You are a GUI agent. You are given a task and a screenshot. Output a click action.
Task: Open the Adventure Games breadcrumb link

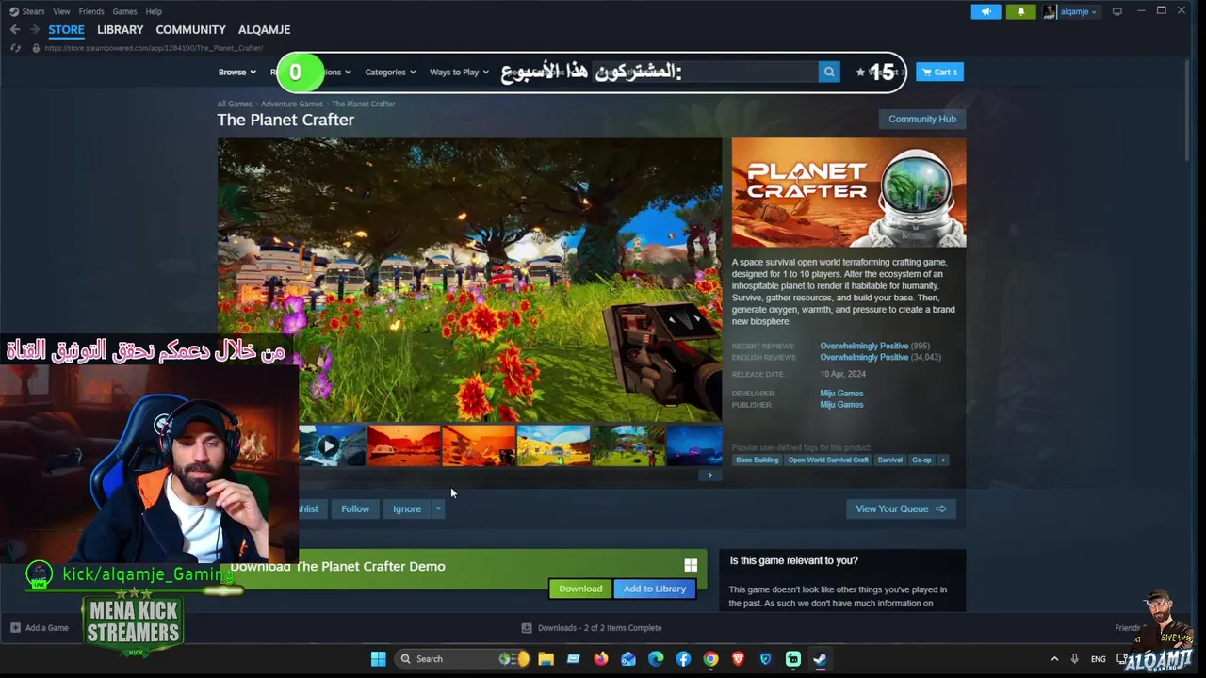click(x=292, y=104)
